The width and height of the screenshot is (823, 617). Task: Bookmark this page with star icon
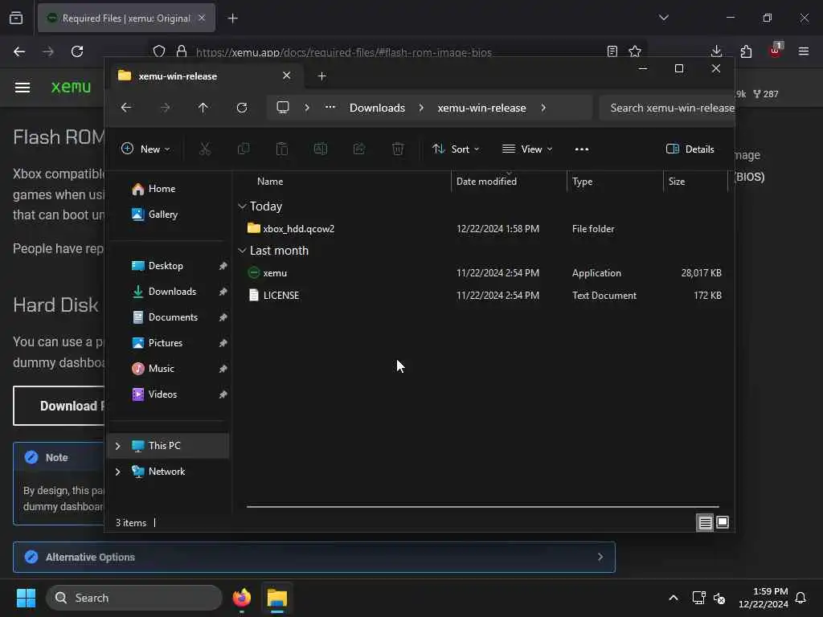click(x=635, y=51)
